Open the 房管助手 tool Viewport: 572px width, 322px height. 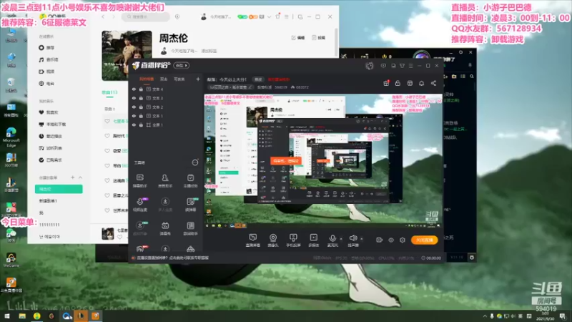pyautogui.click(x=165, y=180)
